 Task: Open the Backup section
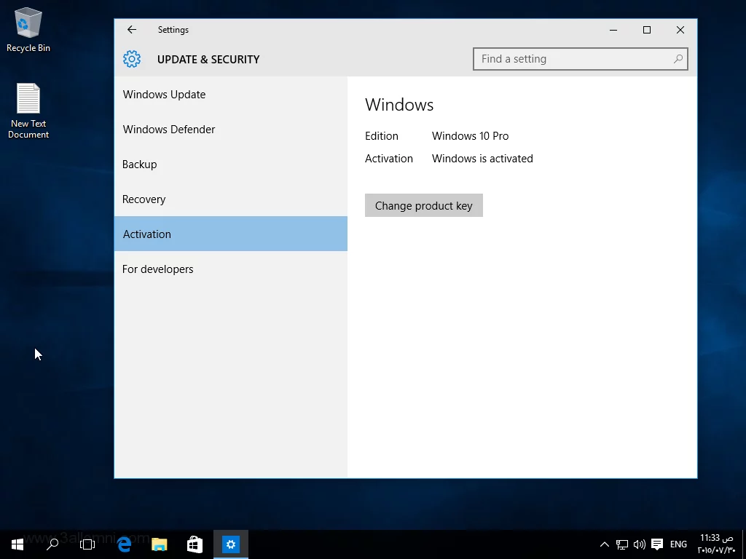pos(140,164)
